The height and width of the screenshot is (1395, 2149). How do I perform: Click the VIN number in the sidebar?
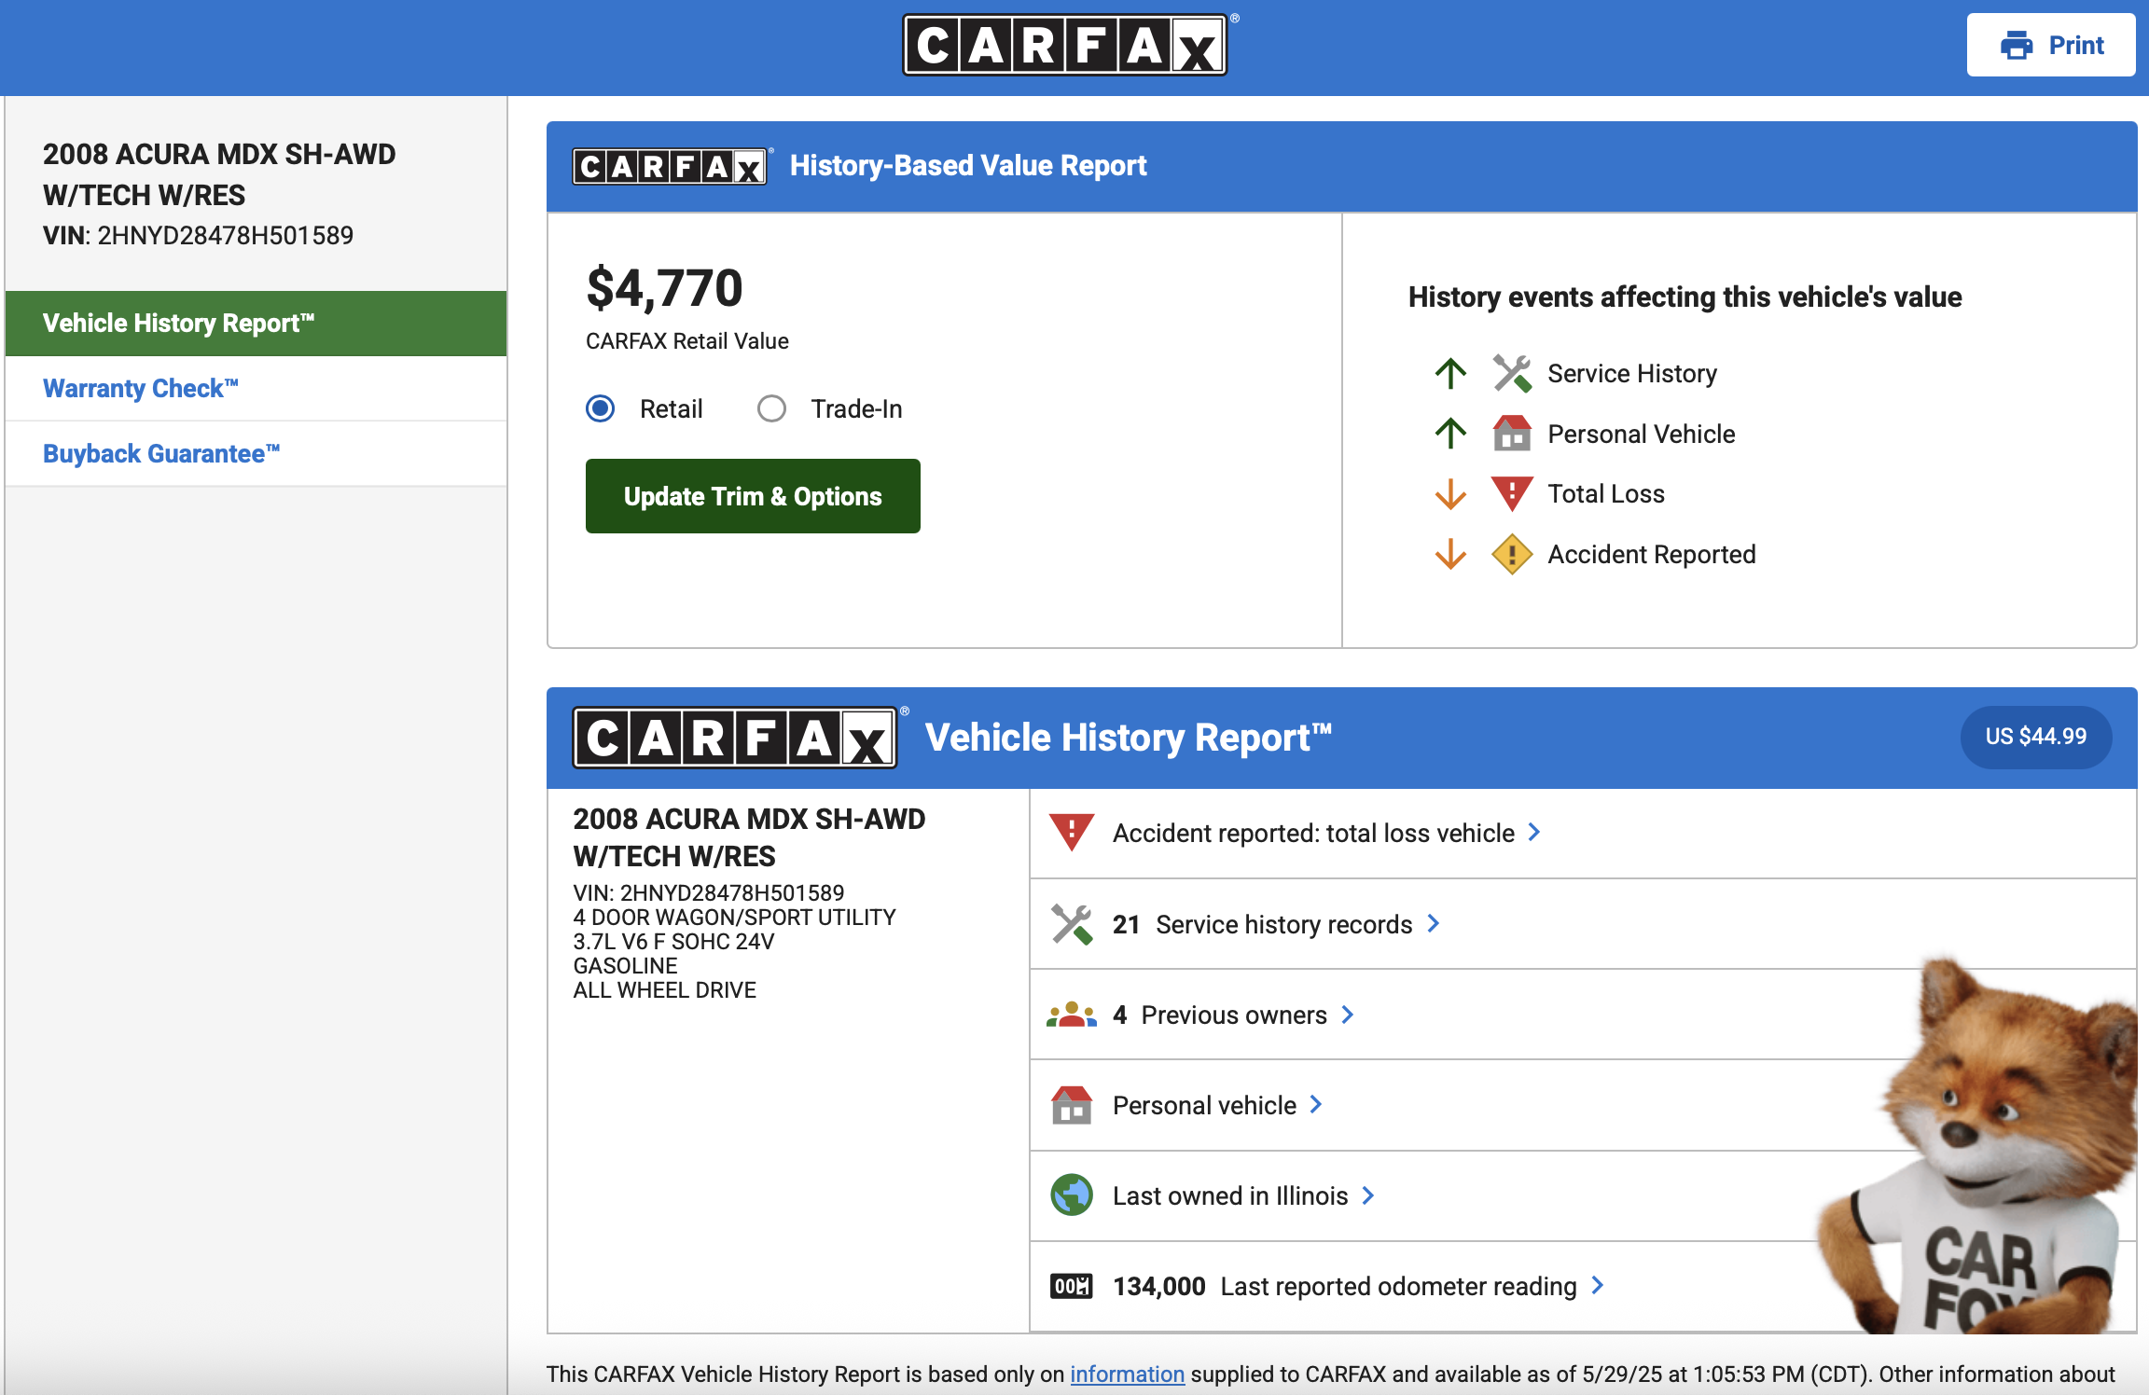226,235
